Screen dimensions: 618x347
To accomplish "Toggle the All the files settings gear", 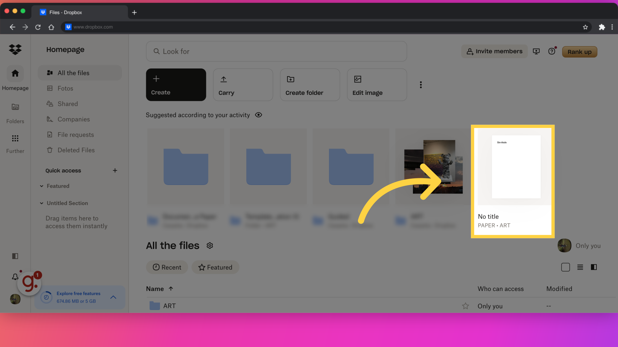I will [x=209, y=245].
